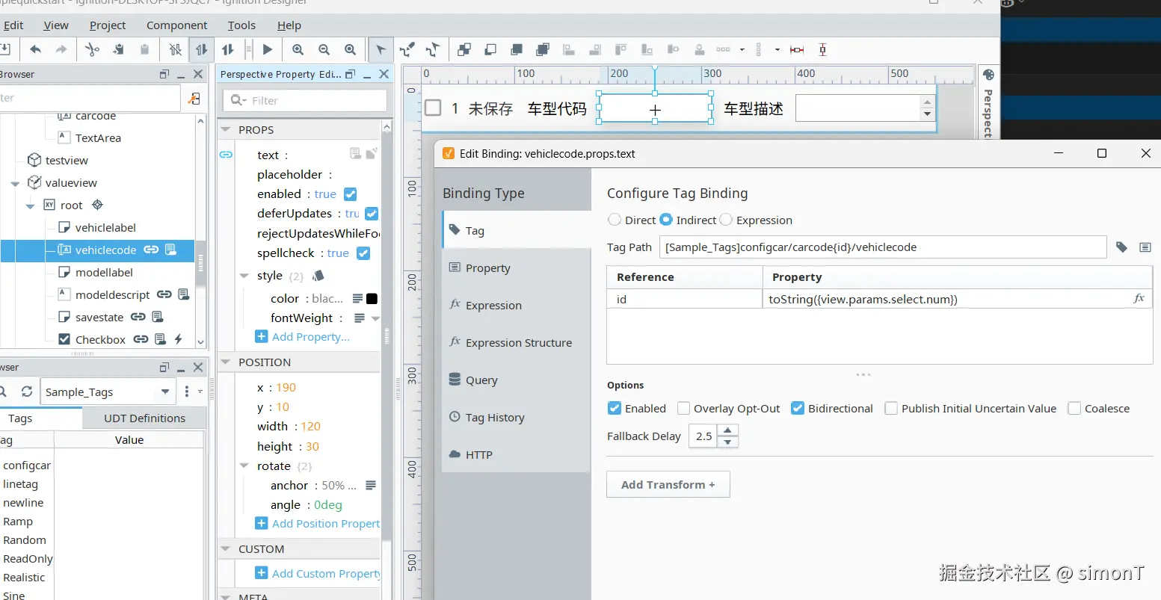Open the Edit menu

pos(13,25)
